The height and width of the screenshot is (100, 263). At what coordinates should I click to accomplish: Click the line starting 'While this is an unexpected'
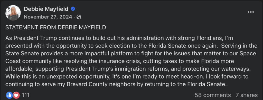127,77
